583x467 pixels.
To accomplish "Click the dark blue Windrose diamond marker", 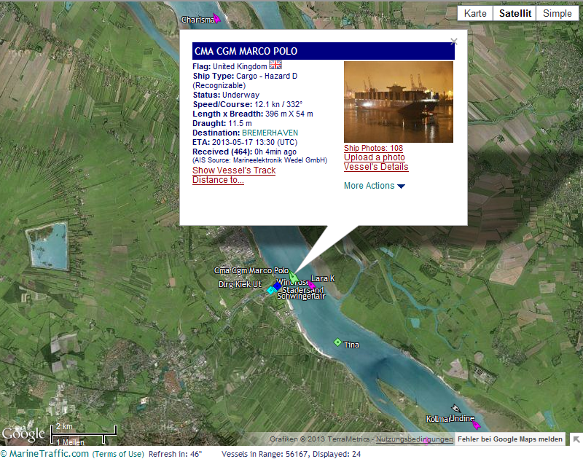I will (278, 286).
